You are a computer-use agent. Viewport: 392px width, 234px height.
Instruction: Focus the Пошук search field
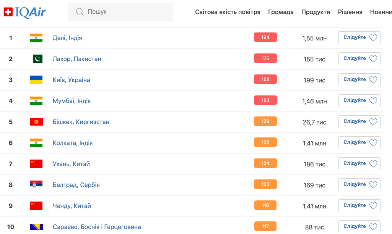(120, 12)
